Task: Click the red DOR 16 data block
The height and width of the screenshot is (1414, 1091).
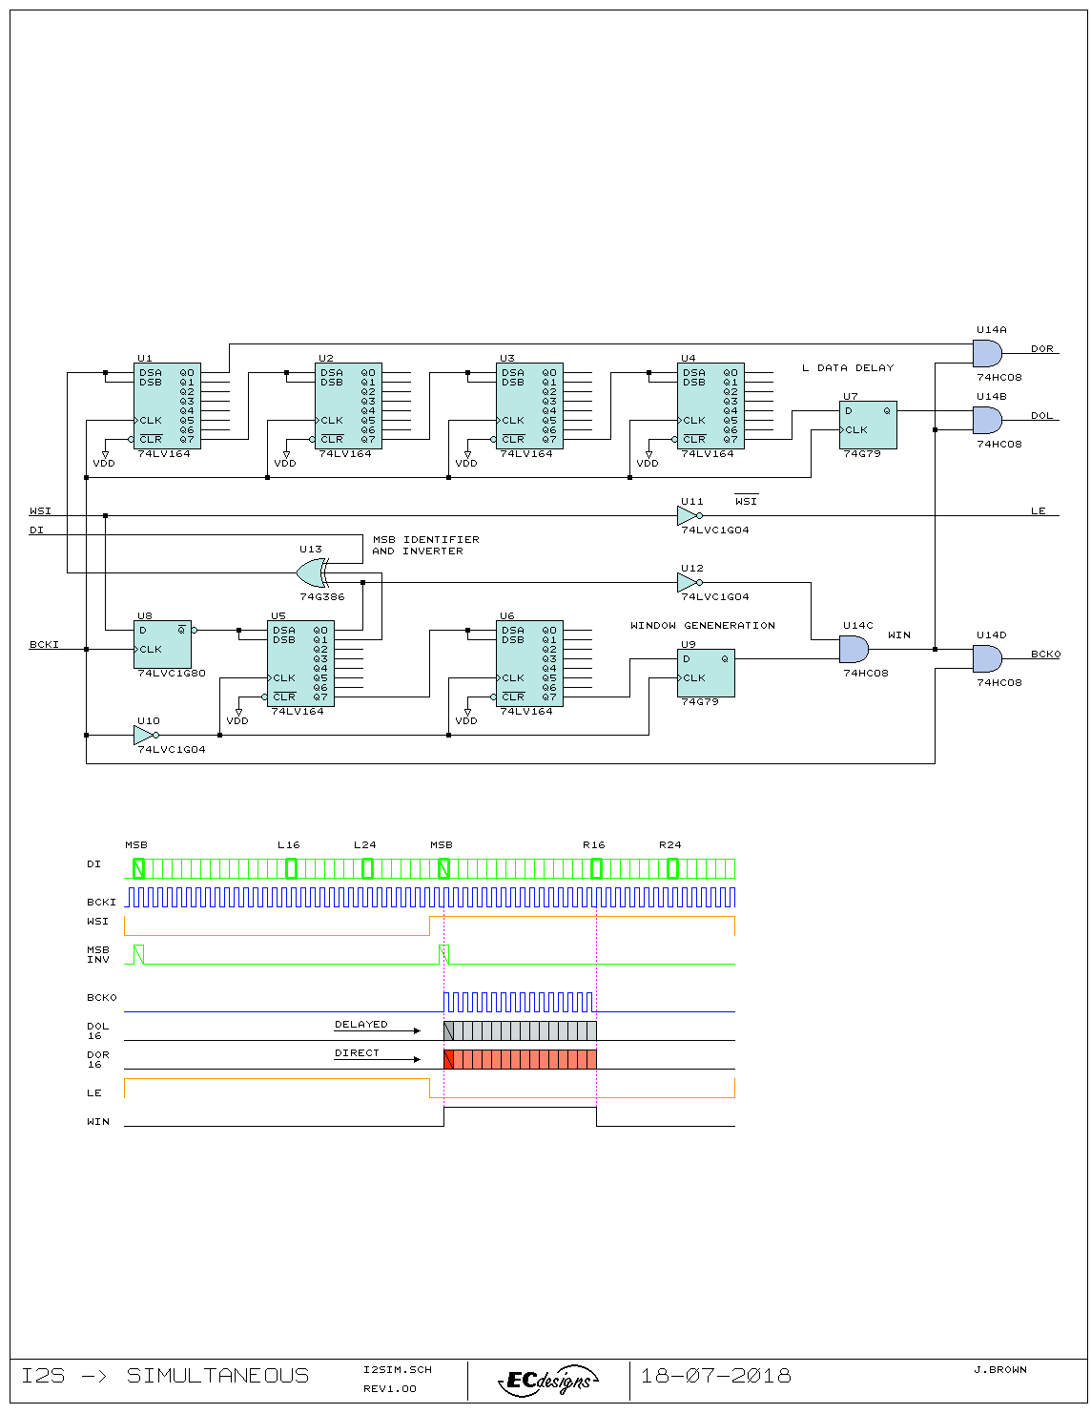Action: (521, 1059)
